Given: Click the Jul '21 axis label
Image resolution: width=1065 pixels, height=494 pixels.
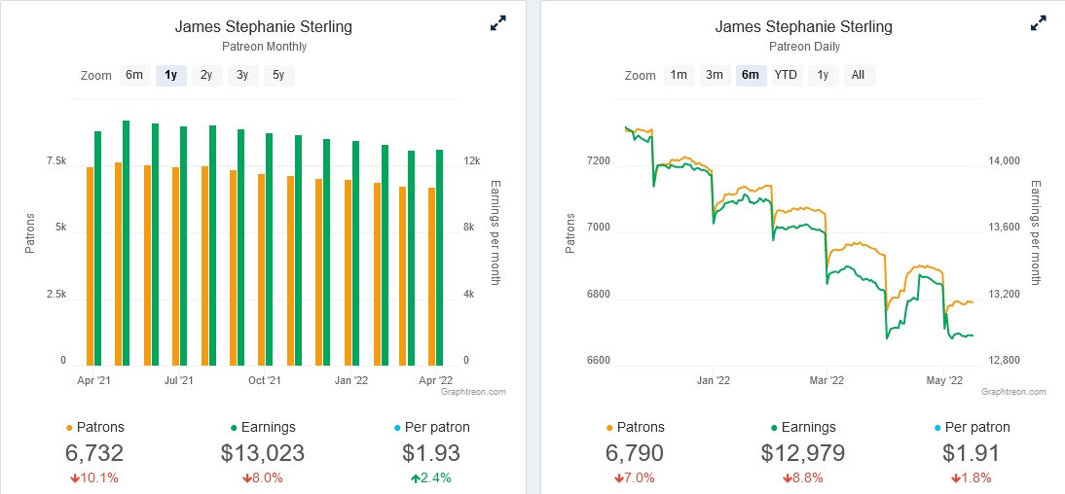Looking at the screenshot, I should coord(180,380).
